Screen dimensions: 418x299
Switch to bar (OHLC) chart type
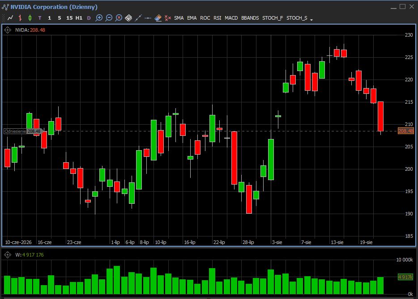pyautogui.click(x=20, y=18)
